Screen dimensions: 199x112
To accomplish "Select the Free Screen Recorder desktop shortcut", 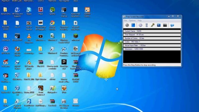I will (x=64, y=104).
